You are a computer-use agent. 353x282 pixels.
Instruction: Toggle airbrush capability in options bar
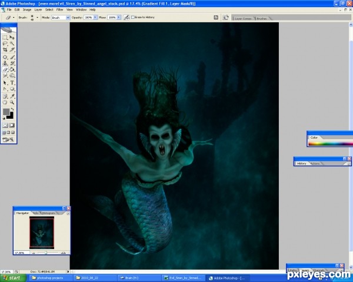click(x=126, y=17)
